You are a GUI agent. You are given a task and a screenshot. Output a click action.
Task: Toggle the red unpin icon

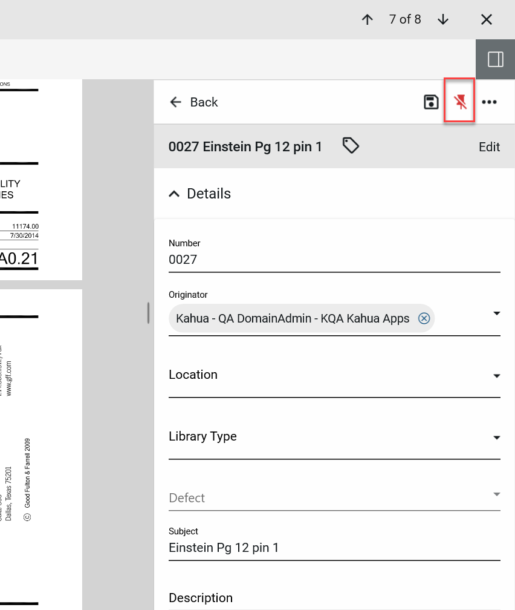(x=461, y=102)
